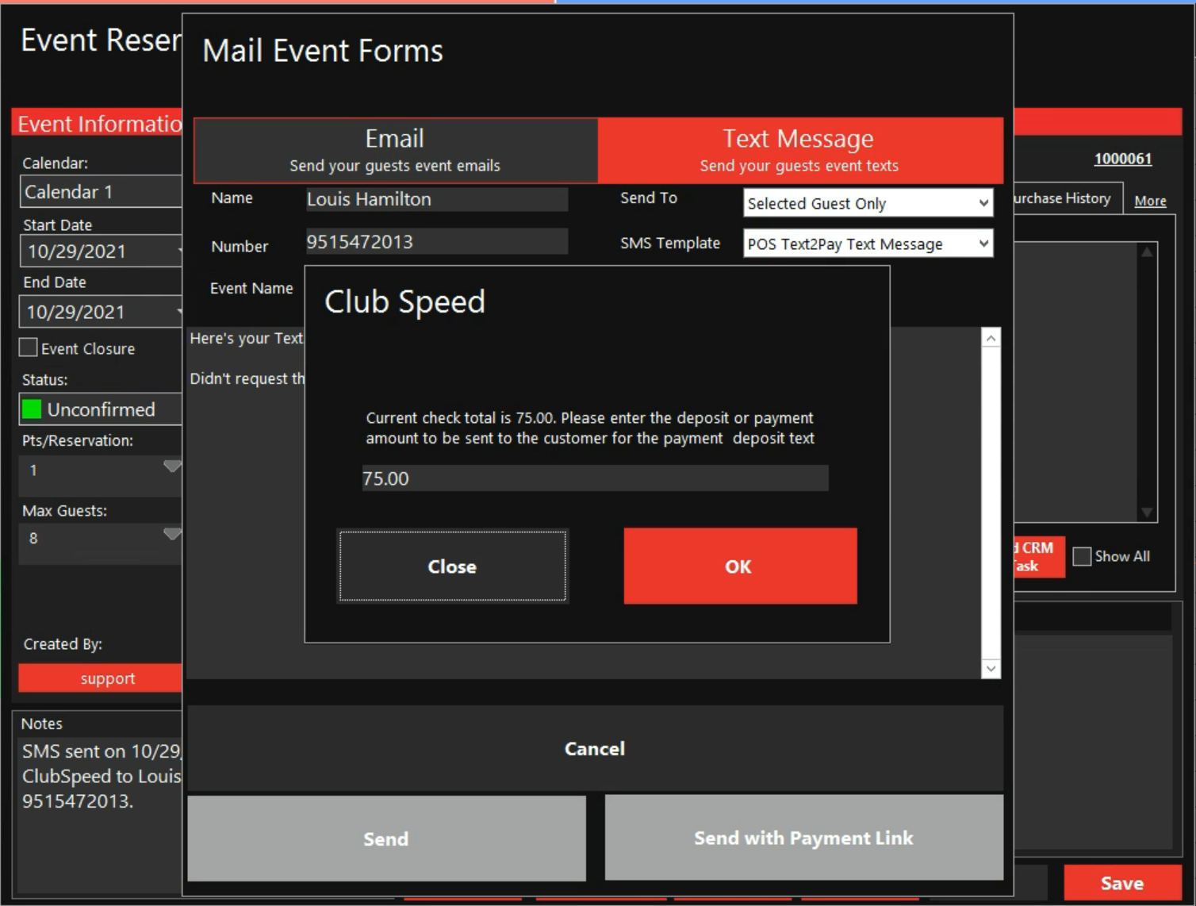Click the Number field 9515472013
The width and height of the screenshot is (1196, 906).
[436, 241]
